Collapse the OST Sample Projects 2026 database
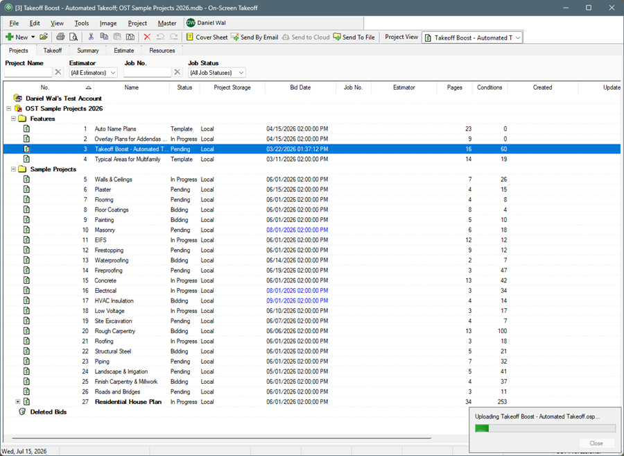The image size is (624, 456). (9, 108)
